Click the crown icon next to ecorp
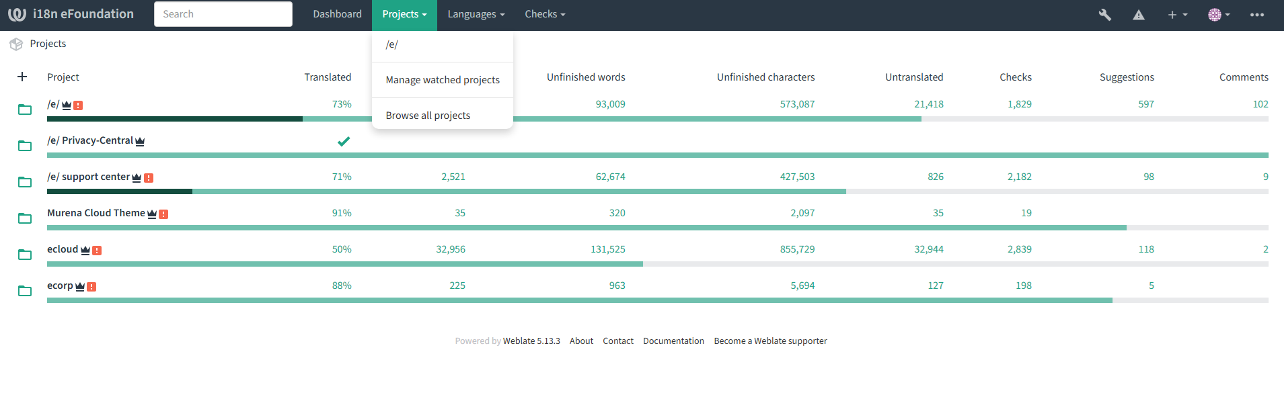The width and height of the screenshot is (1284, 399). 80,286
